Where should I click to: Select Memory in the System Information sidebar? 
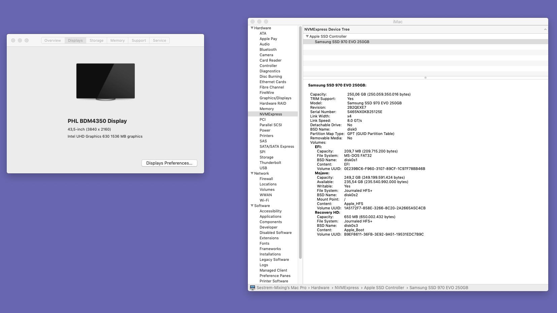(267, 109)
